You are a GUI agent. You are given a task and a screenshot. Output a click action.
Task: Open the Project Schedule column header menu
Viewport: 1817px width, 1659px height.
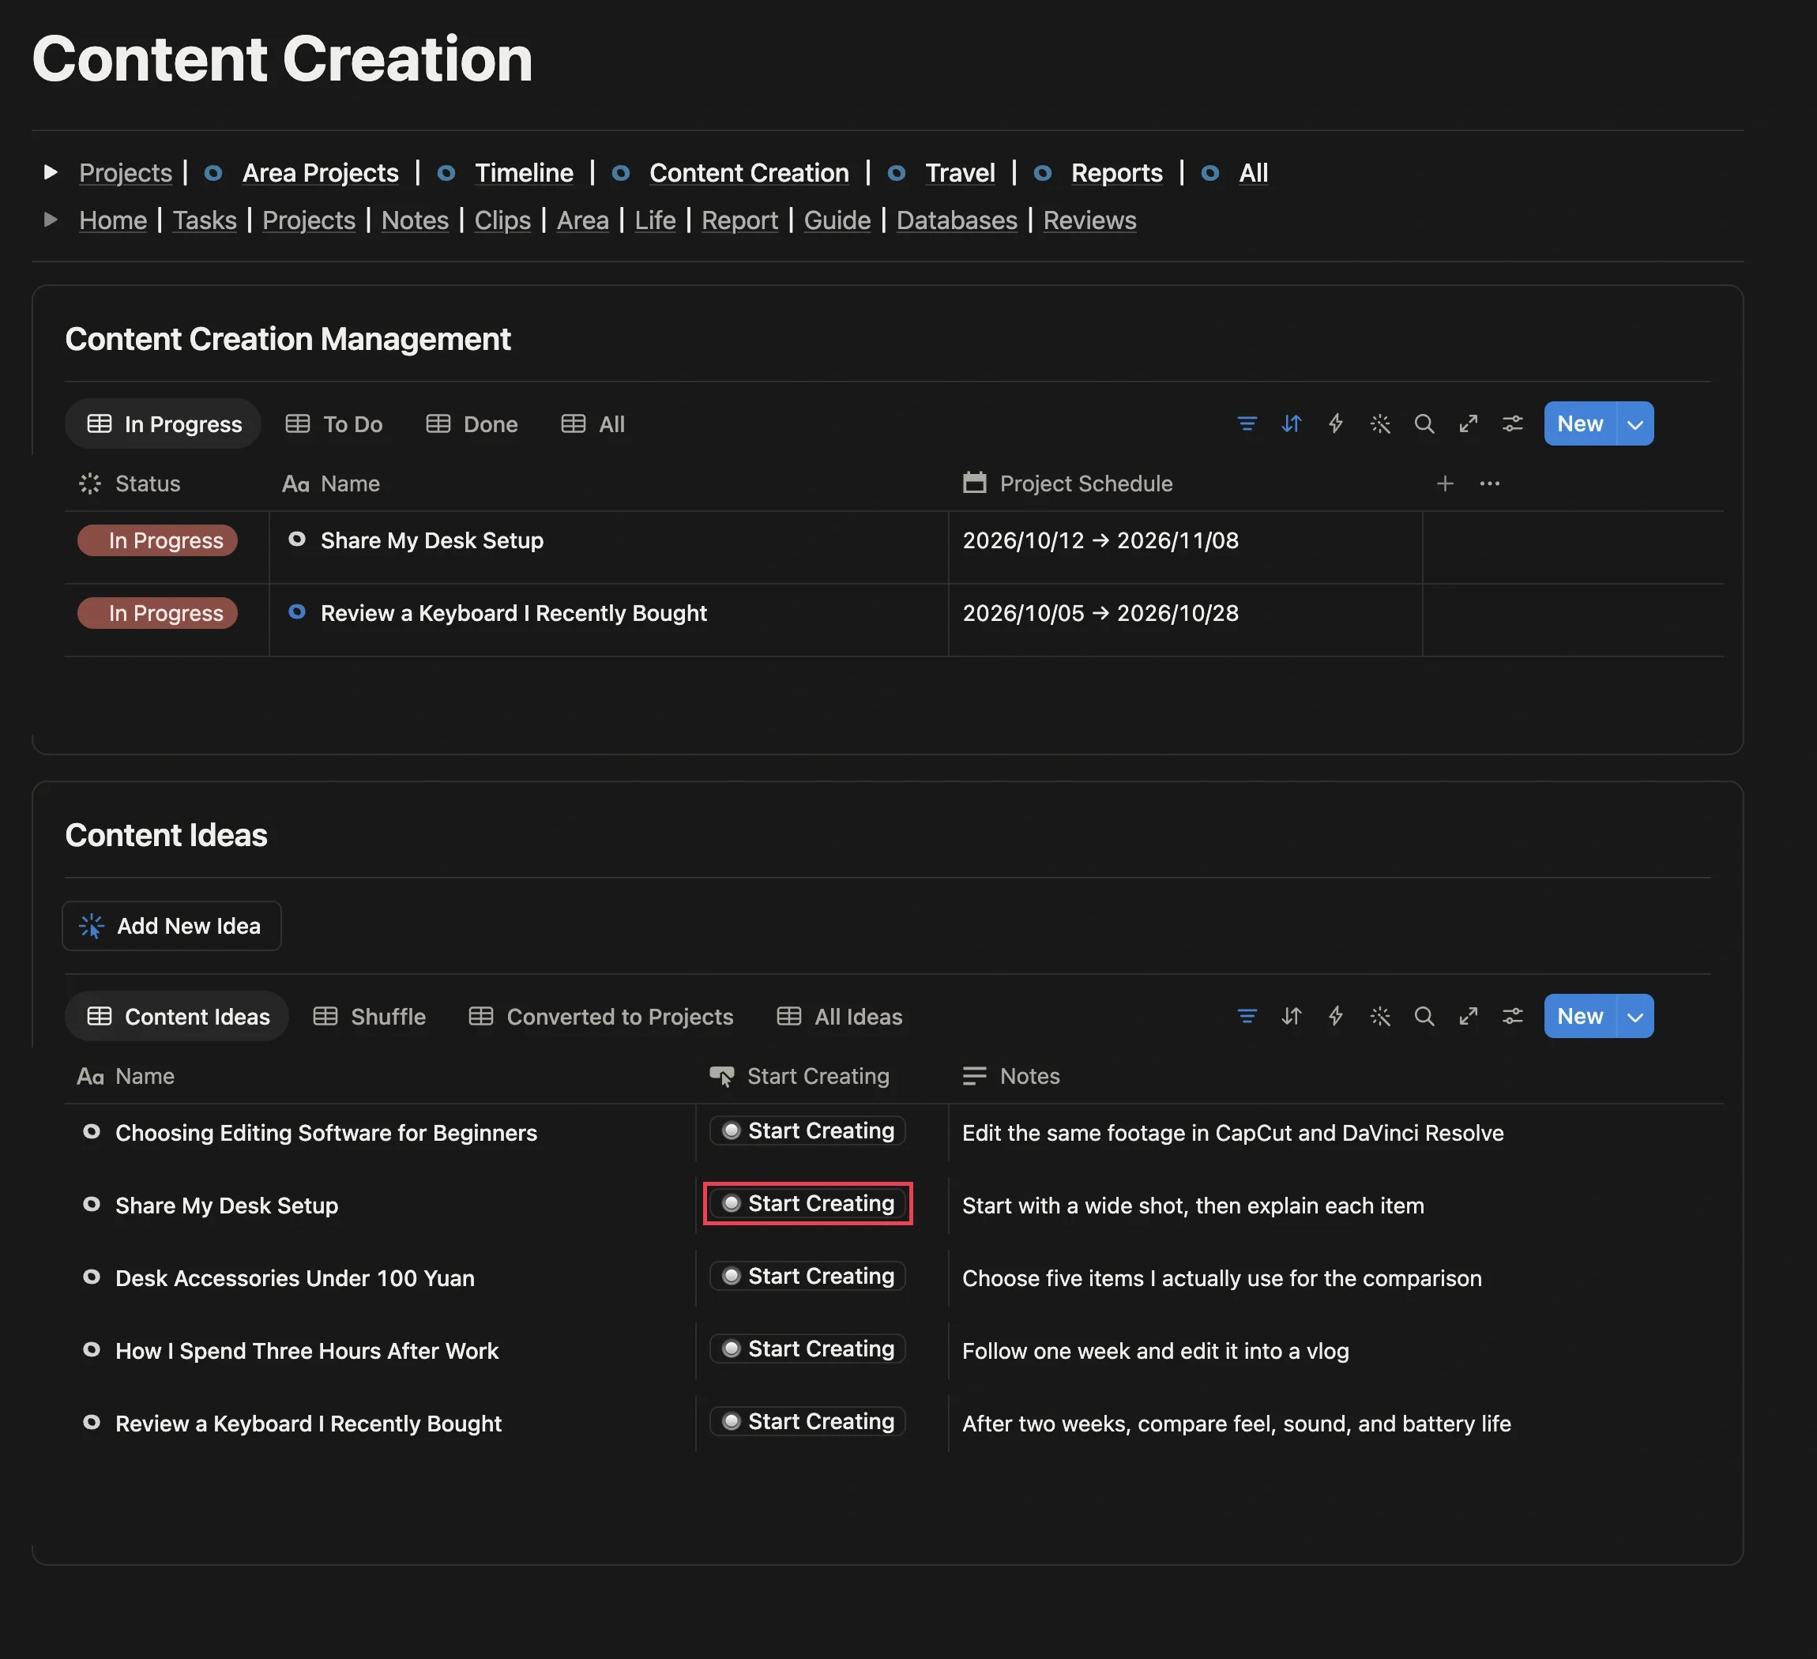[1067, 484]
